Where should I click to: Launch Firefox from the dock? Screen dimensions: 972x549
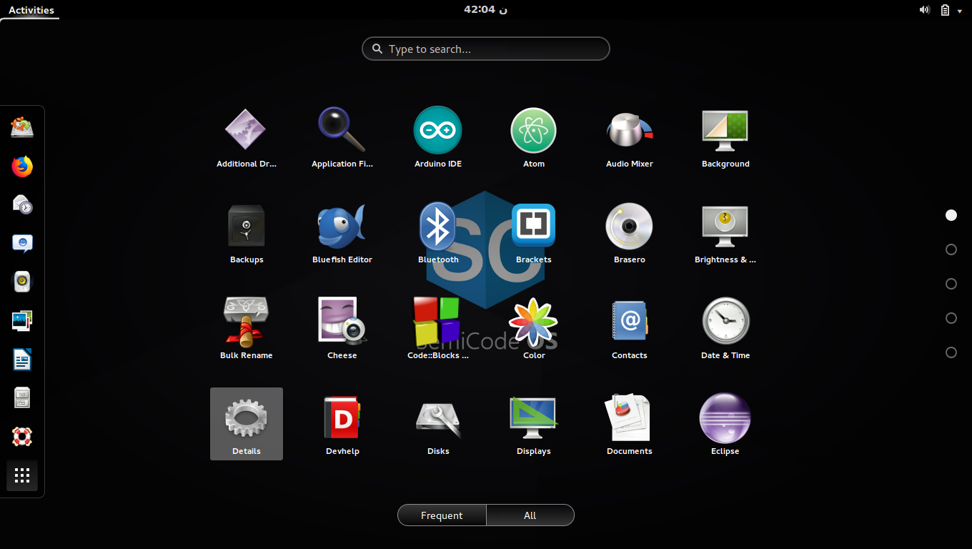[x=22, y=167]
